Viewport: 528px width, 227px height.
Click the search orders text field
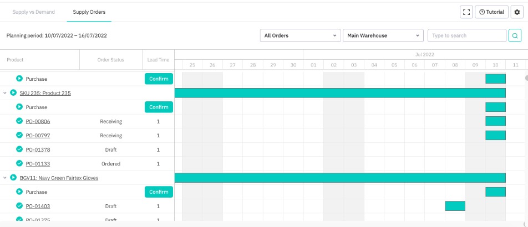(466, 35)
